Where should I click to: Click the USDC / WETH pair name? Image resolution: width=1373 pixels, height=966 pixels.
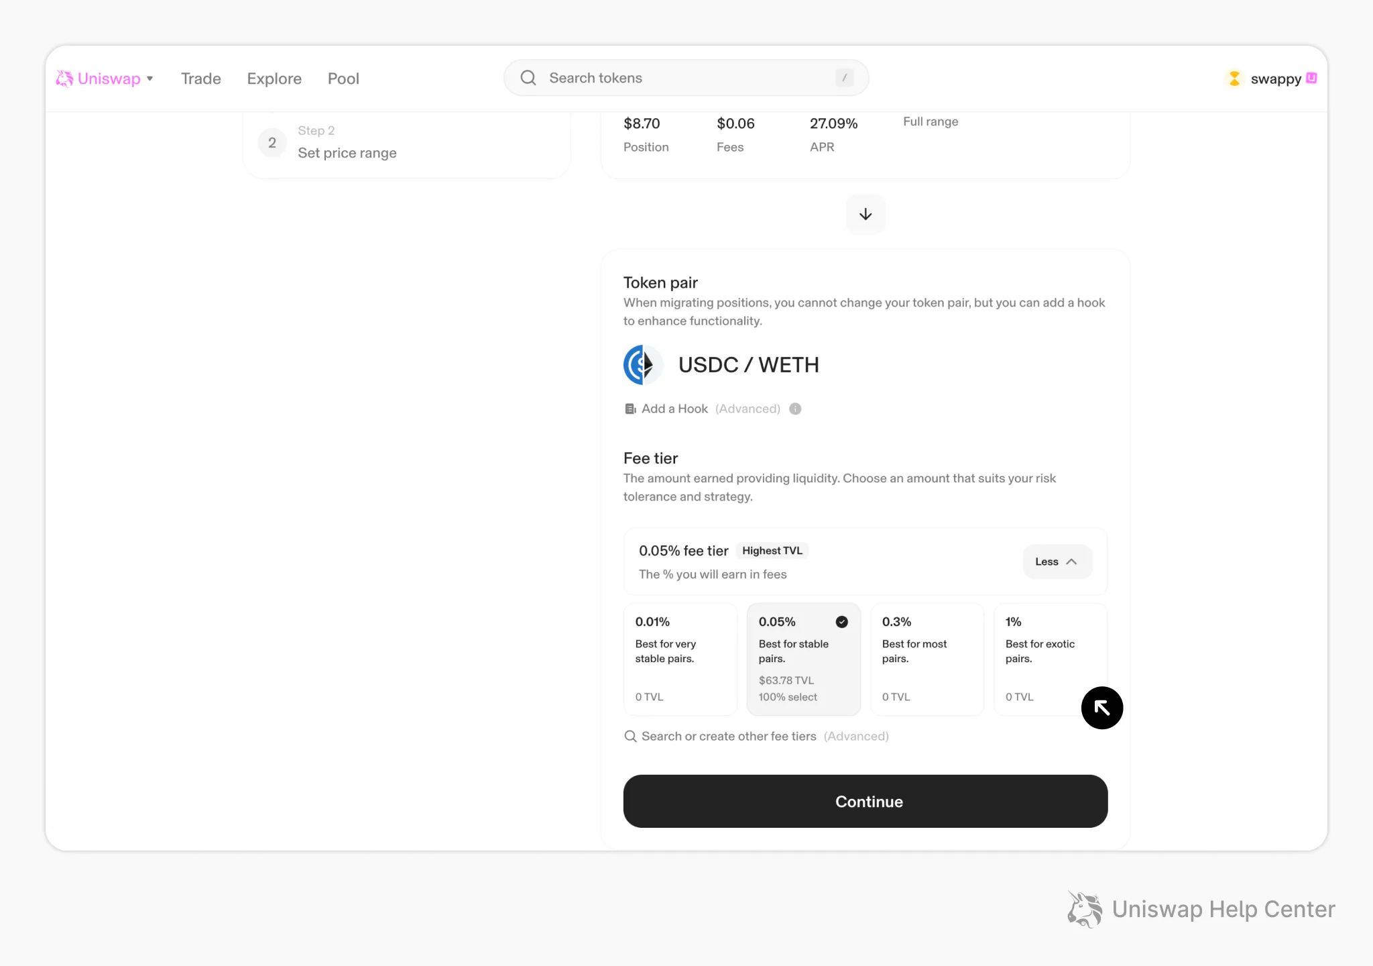(749, 365)
